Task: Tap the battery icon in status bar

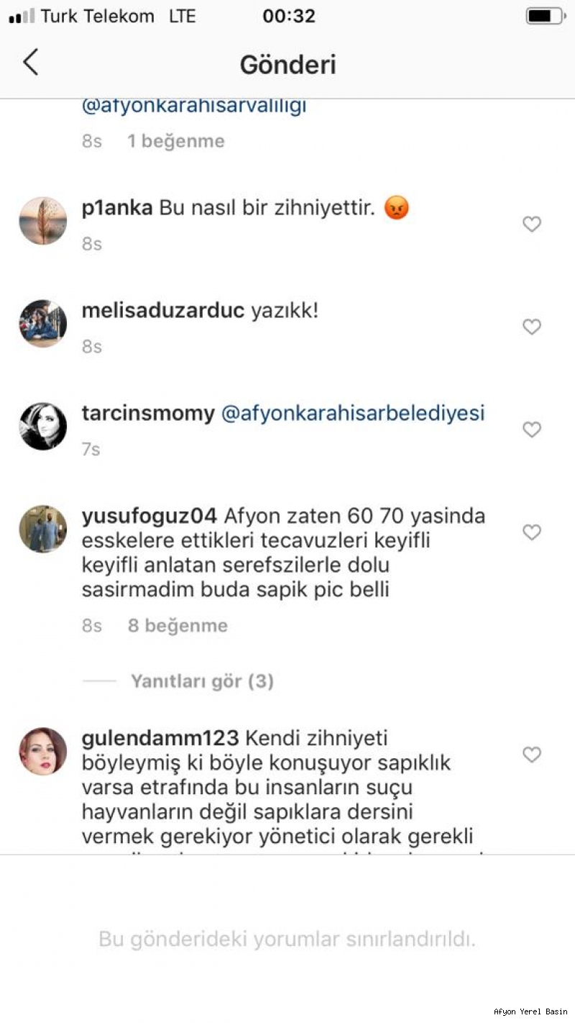Action: click(x=546, y=16)
